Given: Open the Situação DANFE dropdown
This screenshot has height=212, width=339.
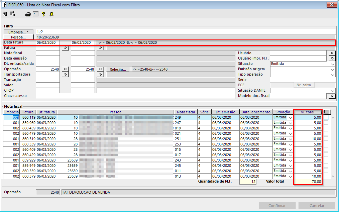Looking at the screenshot, I should click(333, 91).
